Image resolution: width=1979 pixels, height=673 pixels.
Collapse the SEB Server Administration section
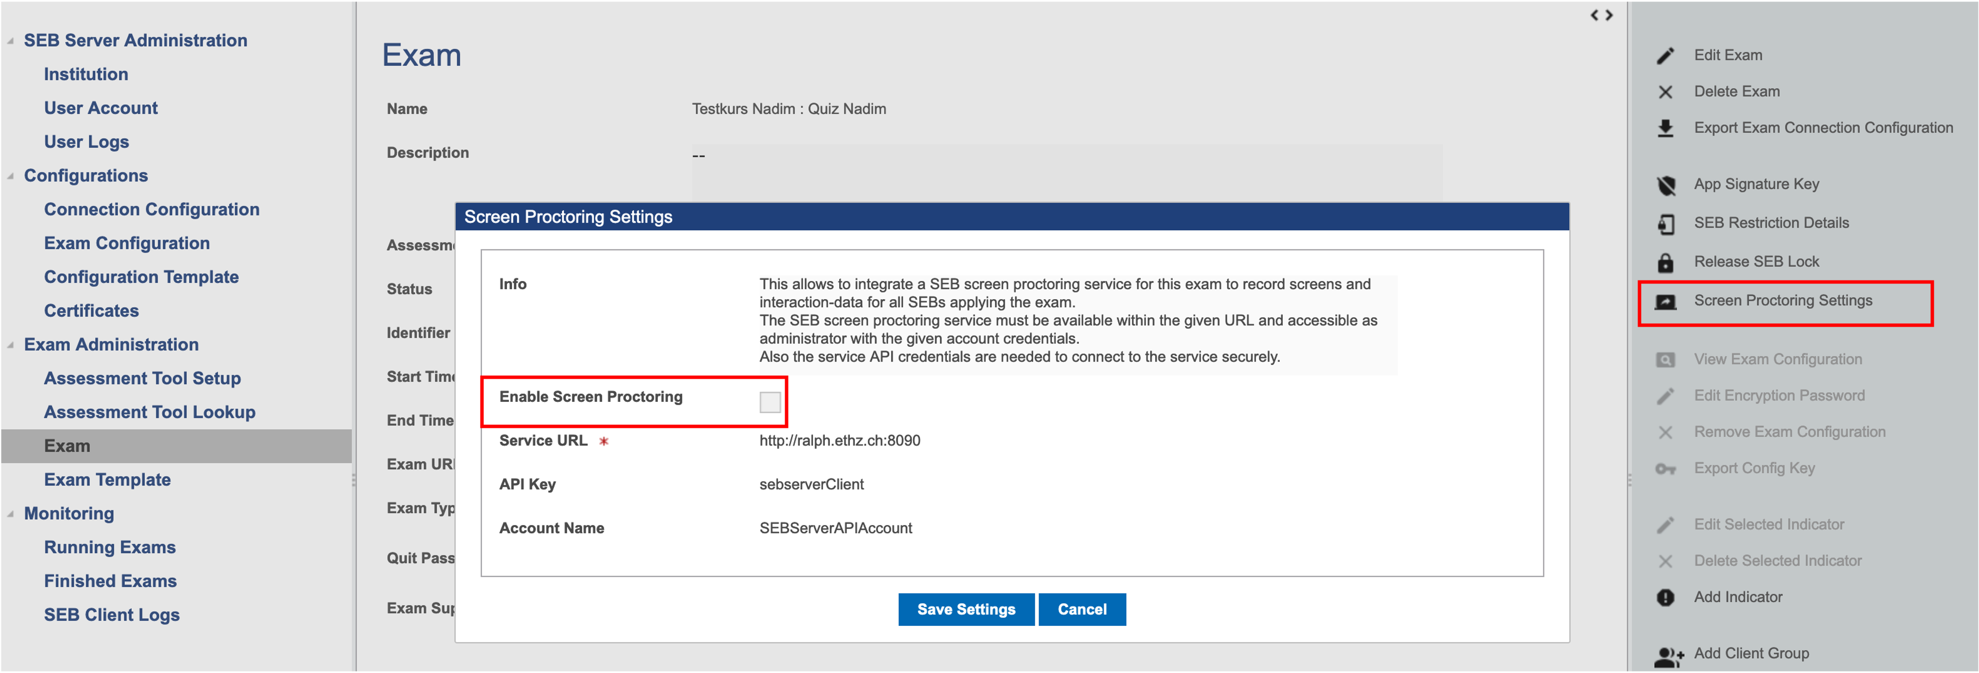click(11, 41)
